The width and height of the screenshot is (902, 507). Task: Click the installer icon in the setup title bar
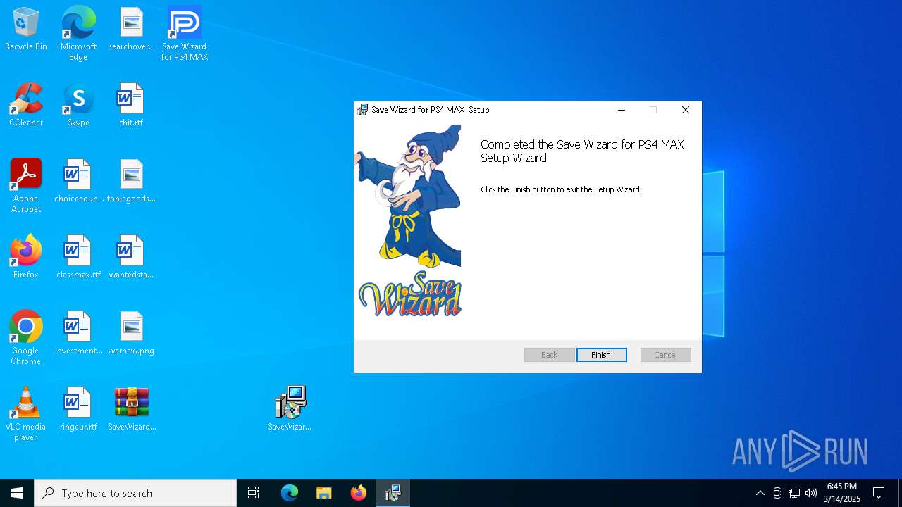362,110
